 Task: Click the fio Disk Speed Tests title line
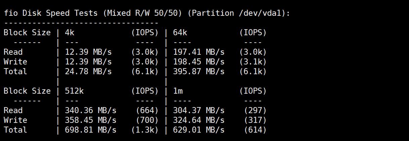click(146, 13)
